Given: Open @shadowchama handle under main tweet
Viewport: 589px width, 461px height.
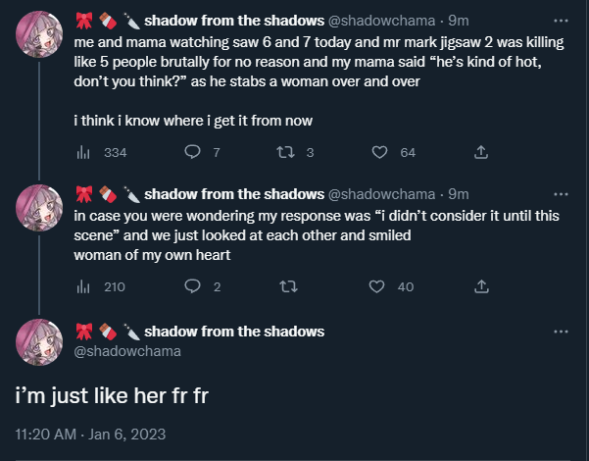Looking at the screenshot, I should [x=127, y=350].
